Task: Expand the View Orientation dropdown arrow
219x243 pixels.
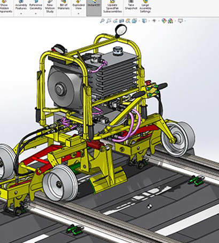Action: pyautogui.click(x=139, y=21)
